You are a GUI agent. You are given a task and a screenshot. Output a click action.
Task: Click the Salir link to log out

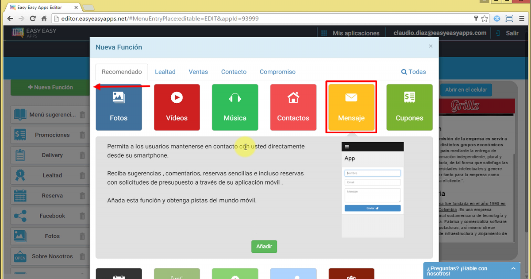coord(512,33)
